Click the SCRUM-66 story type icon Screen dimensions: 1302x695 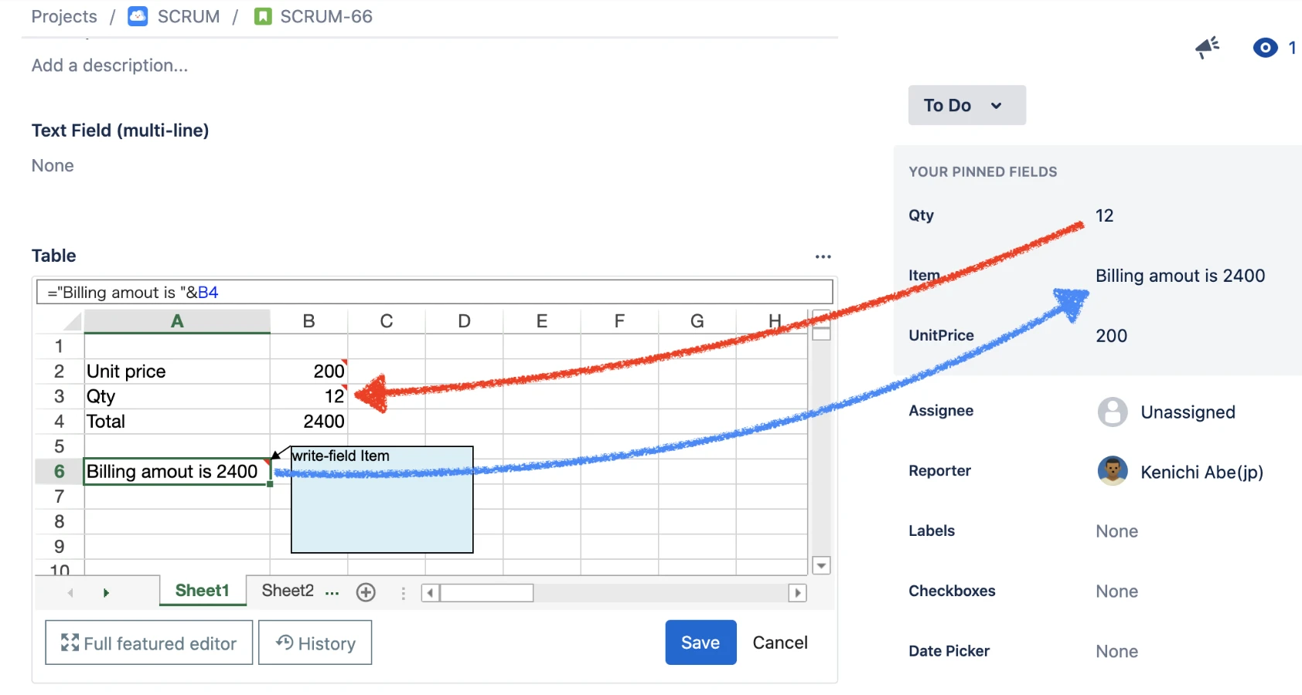262,15
